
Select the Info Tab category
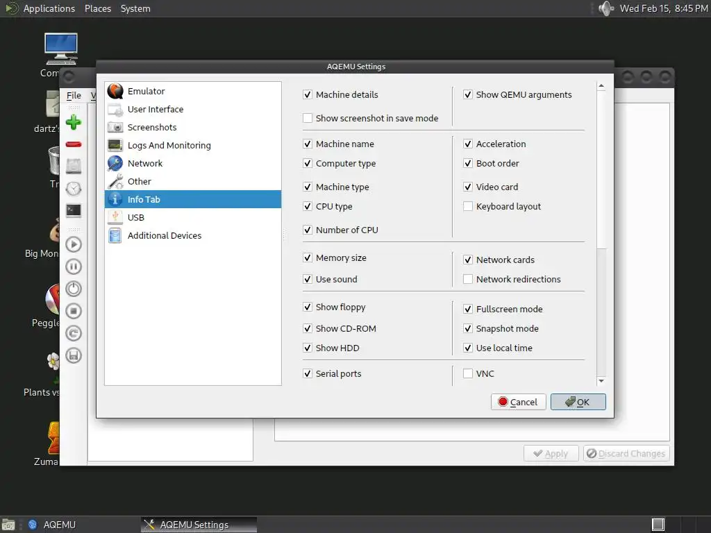click(193, 199)
